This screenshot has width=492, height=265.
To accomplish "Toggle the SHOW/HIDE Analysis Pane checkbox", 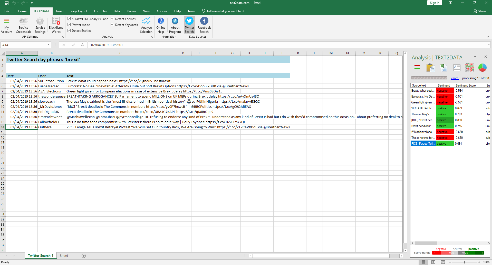I will [69, 19].
